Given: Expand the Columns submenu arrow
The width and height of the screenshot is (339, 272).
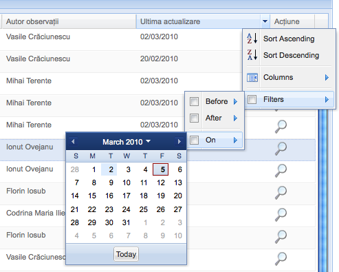Looking at the screenshot, I should 327,78.
